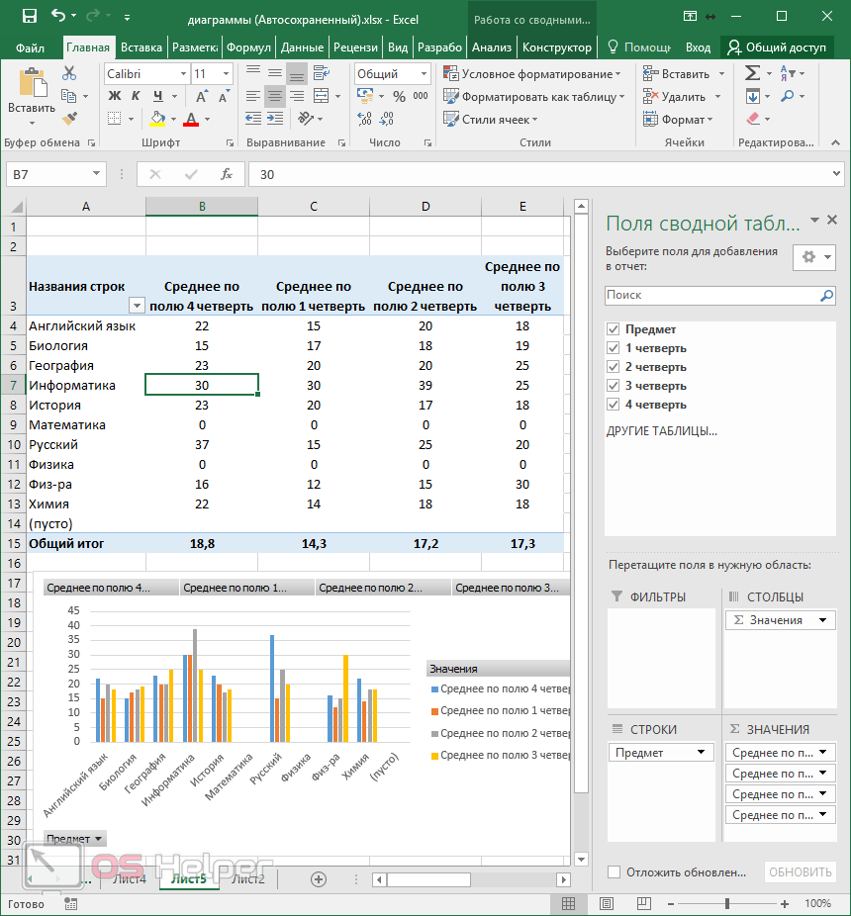Click the percent style icon
The height and width of the screenshot is (916, 851).
tap(399, 97)
